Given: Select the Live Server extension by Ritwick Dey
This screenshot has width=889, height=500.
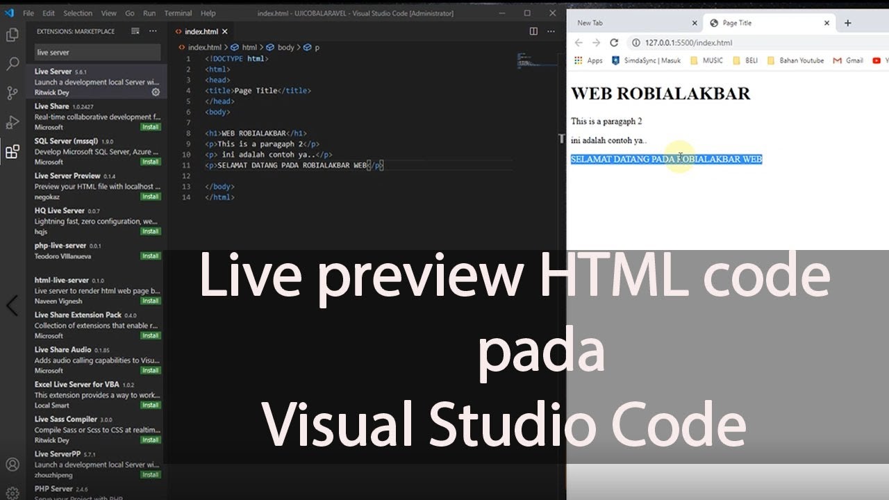Looking at the screenshot, I should point(97,81).
